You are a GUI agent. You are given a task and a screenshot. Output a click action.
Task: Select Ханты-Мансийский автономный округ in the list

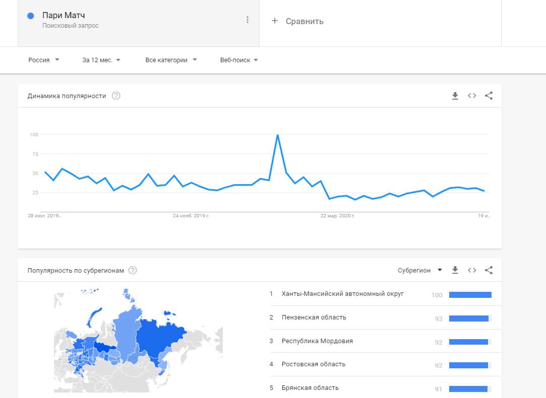(343, 294)
